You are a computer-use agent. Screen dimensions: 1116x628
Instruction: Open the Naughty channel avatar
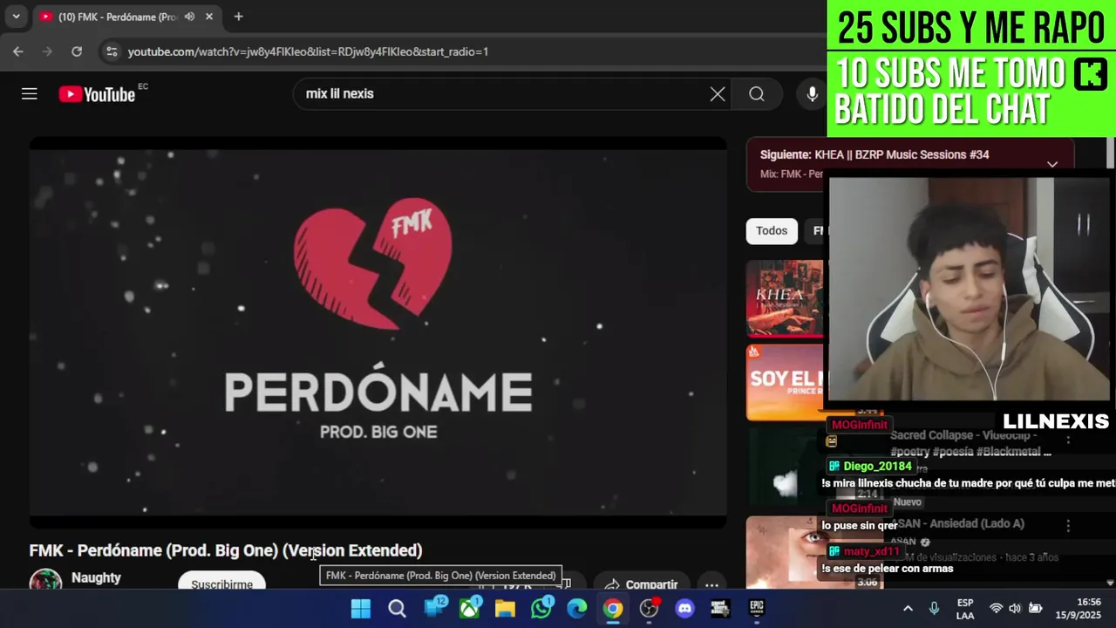click(45, 580)
